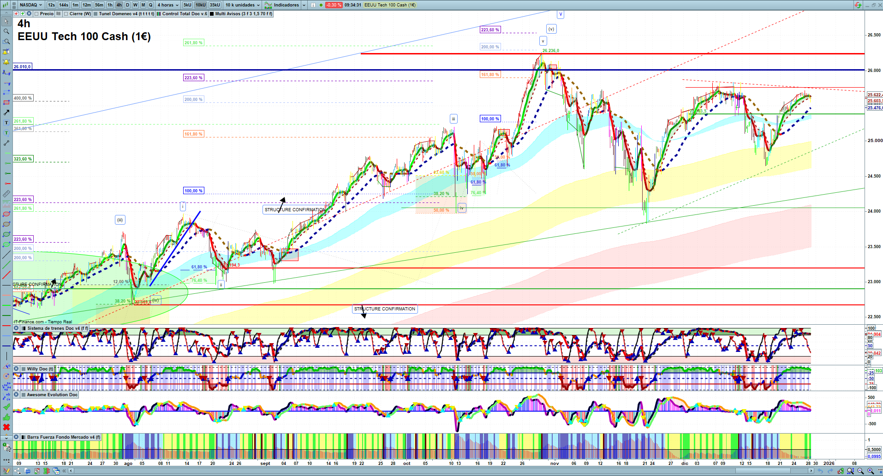Switch to the D daily timeframe
This screenshot has height=476, width=883.
pos(128,5)
